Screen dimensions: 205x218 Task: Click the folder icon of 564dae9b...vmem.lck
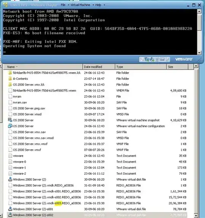tap(10, 73)
